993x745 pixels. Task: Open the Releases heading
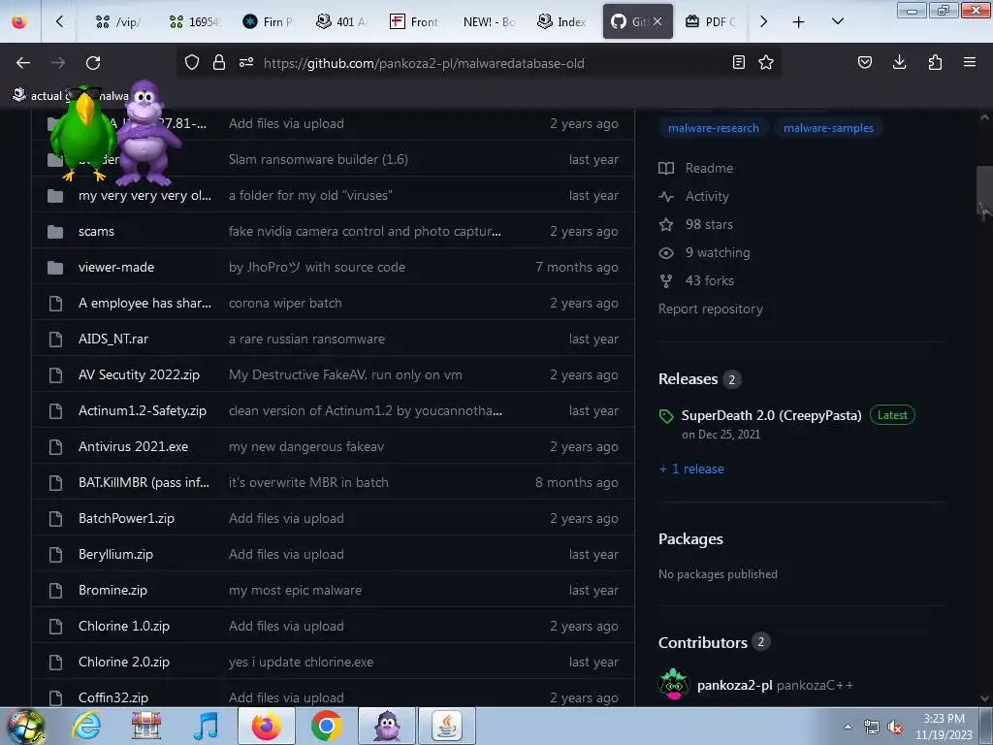[x=688, y=379]
